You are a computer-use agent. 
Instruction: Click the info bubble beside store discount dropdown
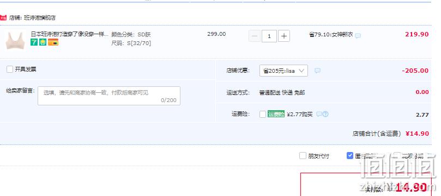318,71
